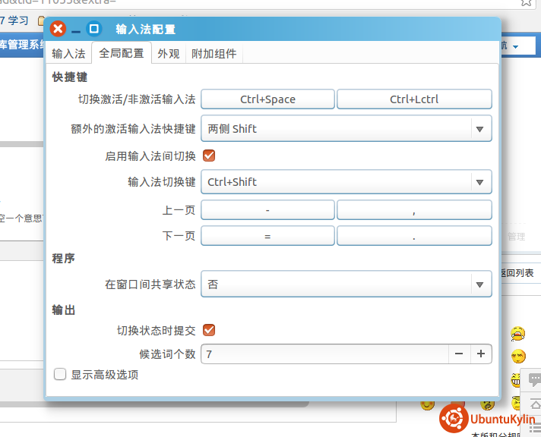Click the 下一页 equals key button
The height and width of the screenshot is (437, 541).
pyautogui.click(x=267, y=236)
